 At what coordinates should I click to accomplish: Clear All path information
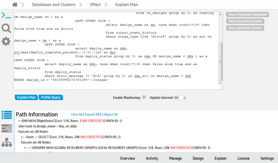click(77, 115)
